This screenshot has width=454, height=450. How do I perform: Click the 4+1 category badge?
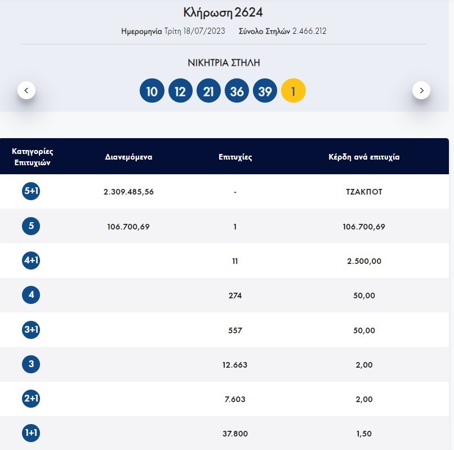(31, 261)
